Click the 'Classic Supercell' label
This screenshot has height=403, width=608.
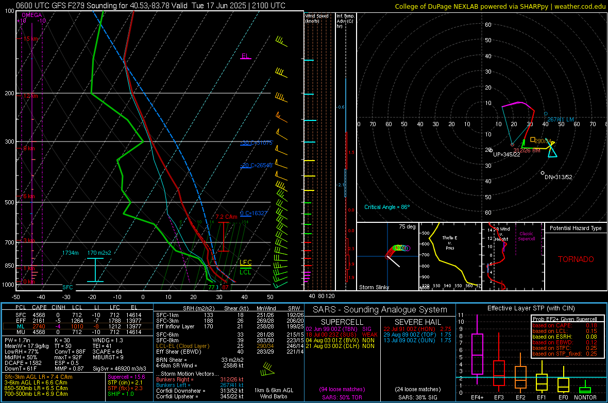pos(526,236)
